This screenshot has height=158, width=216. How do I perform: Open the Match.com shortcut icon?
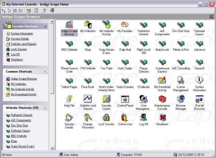pyautogui.click(x=162, y=44)
